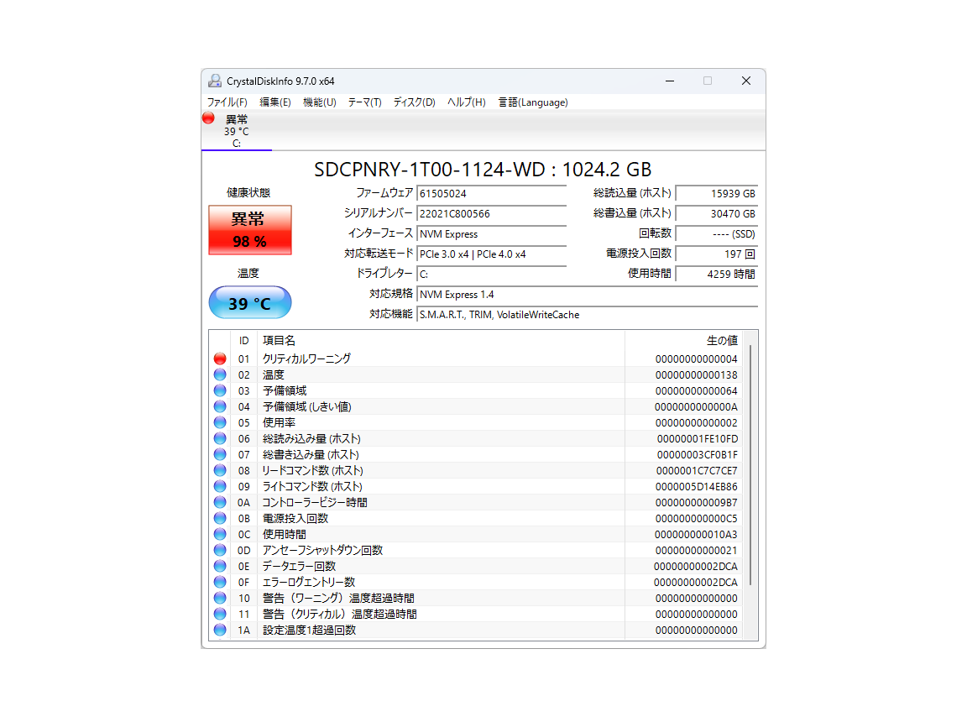Select the blue status dot for 温度 attribute
Screen dimensions: 967x717
click(x=219, y=374)
